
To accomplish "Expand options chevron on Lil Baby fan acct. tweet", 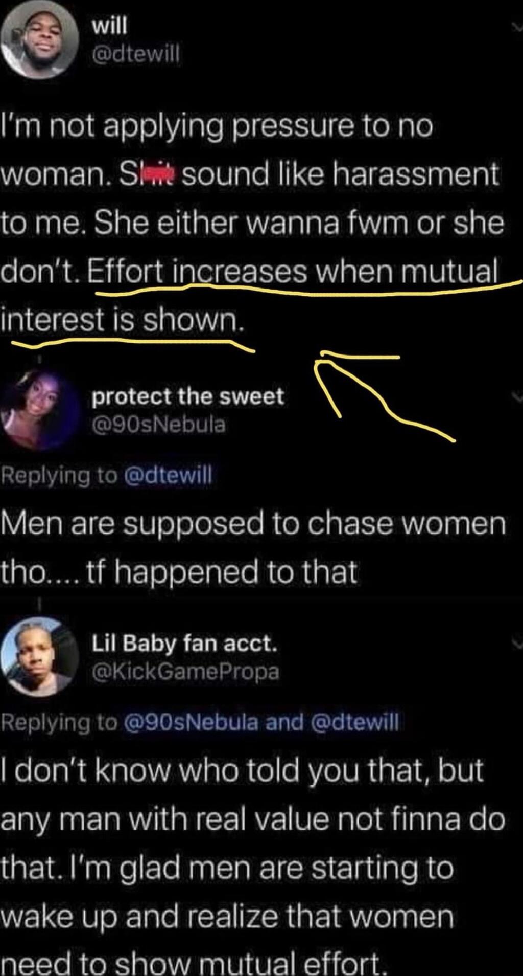I will [518, 641].
